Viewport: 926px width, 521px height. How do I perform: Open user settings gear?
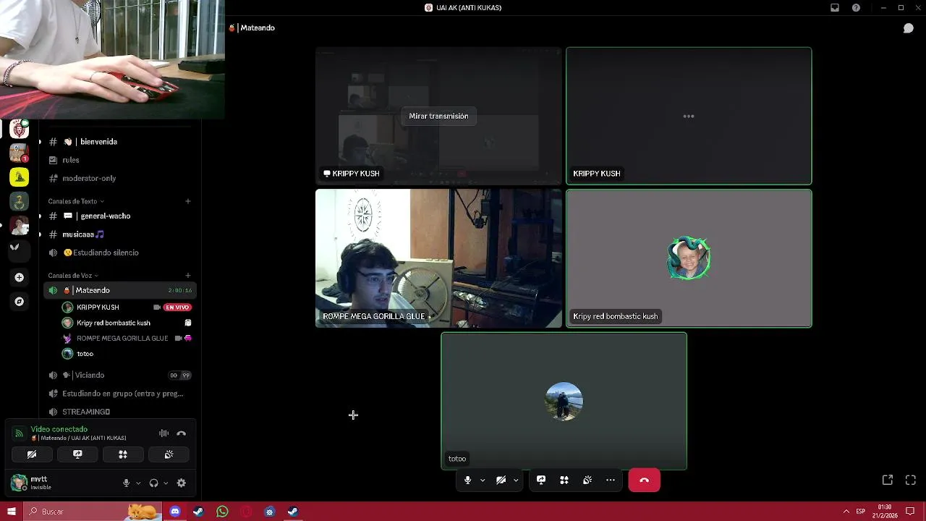pos(182,483)
